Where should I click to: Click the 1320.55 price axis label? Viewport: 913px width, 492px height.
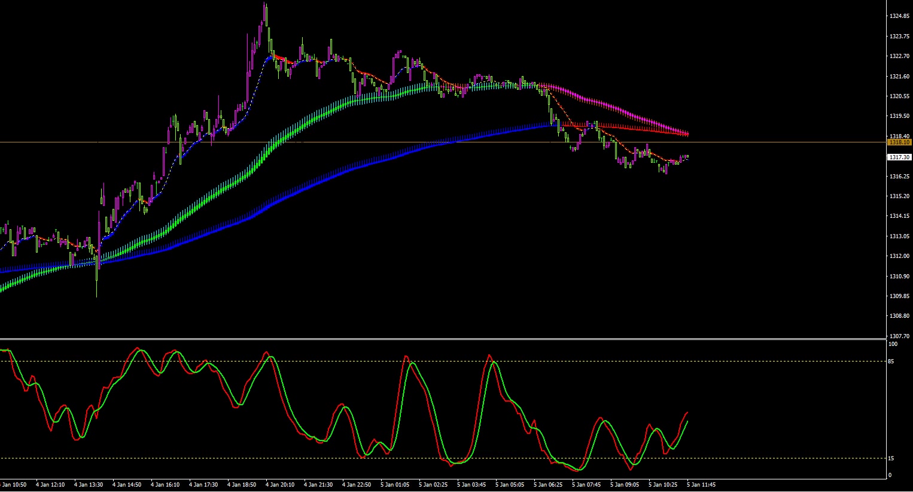point(899,96)
